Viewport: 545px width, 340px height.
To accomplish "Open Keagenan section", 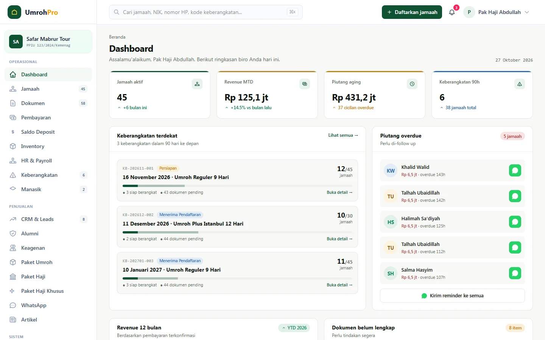I will (48, 248).
